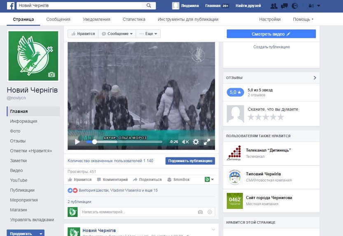343x236 pixels.
Task: Switch to the Уведомления tab
Action: point(96,19)
